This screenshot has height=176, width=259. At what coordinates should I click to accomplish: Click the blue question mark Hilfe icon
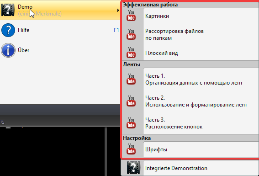[x=8, y=30]
